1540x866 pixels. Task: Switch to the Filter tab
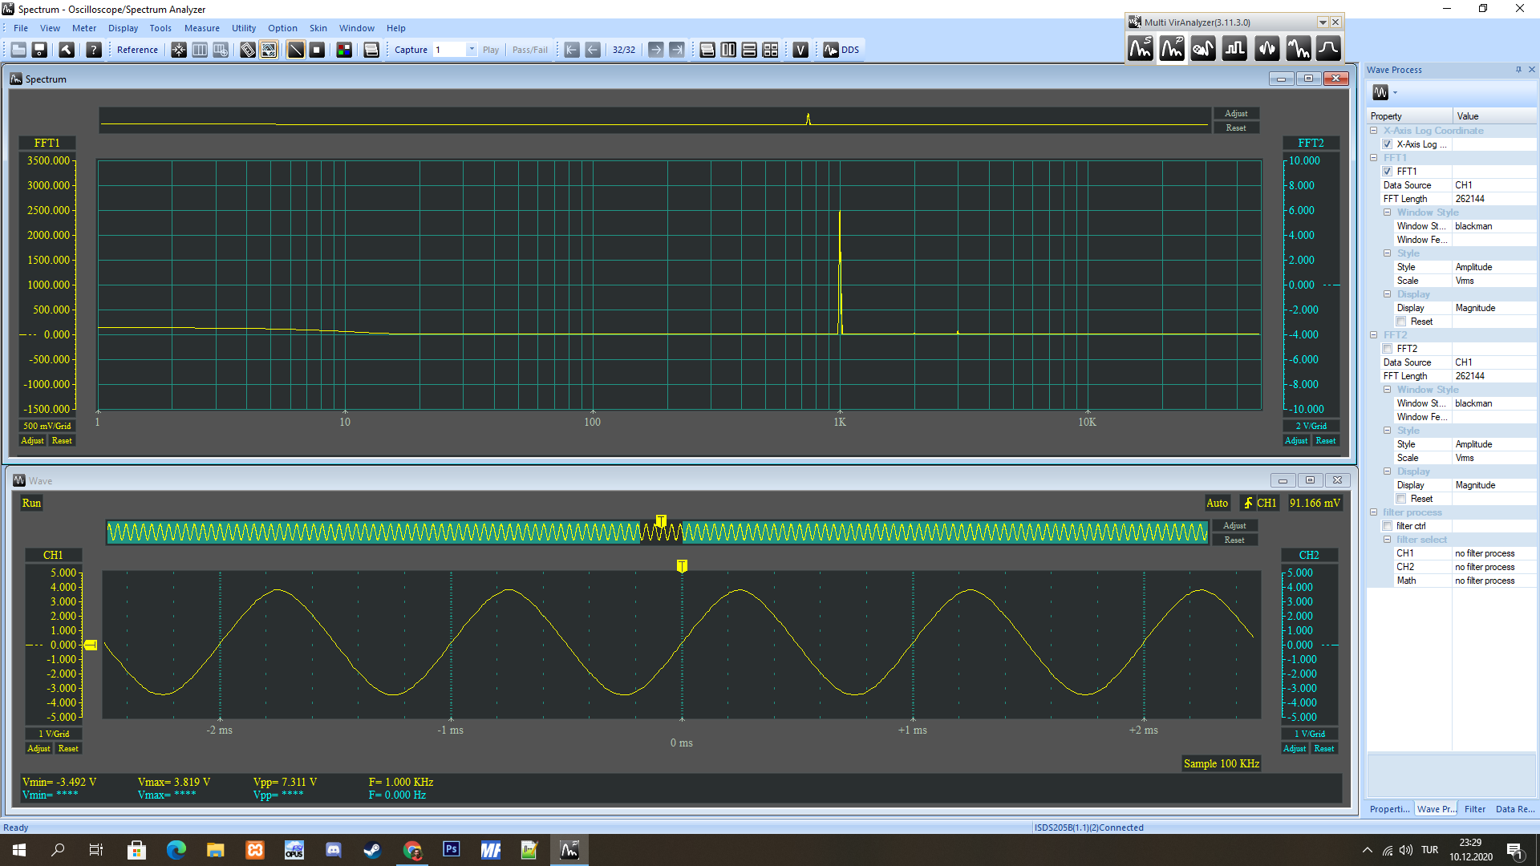[x=1474, y=809]
